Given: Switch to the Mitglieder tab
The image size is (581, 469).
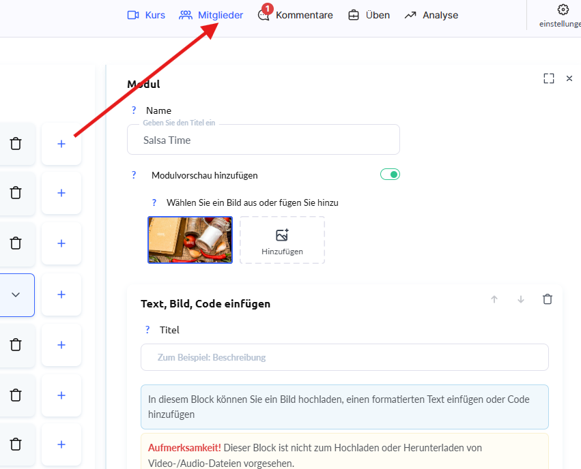Looking at the screenshot, I should pyautogui.click(x=211, y=15).
